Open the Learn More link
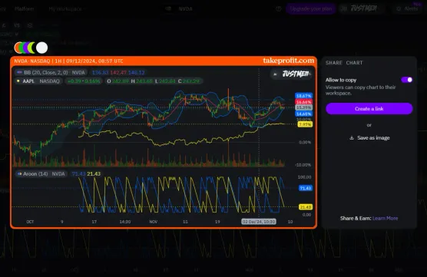This screenshot has width=427, height=277. (385, 218)
